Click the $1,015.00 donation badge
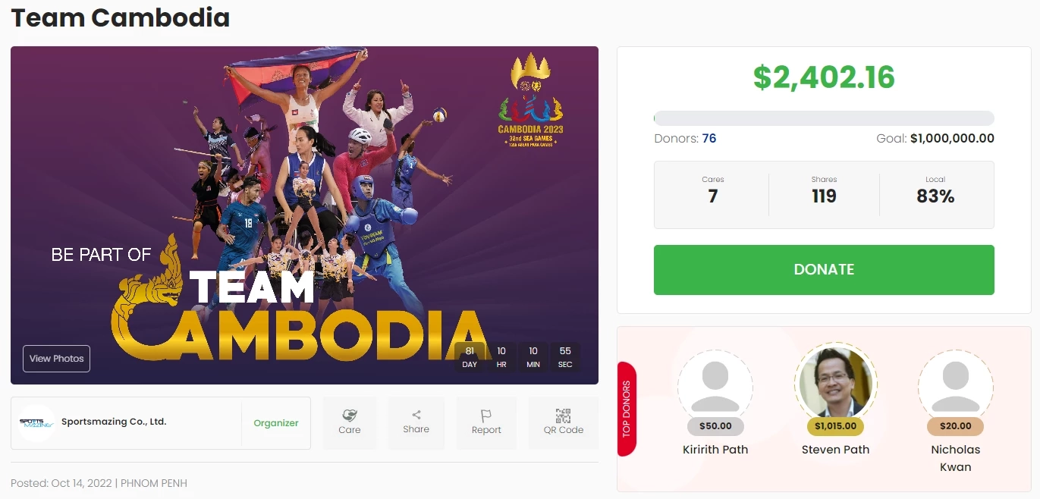Image resolution: width=1040 pixels, height=499 pixels. pos(835,426)
